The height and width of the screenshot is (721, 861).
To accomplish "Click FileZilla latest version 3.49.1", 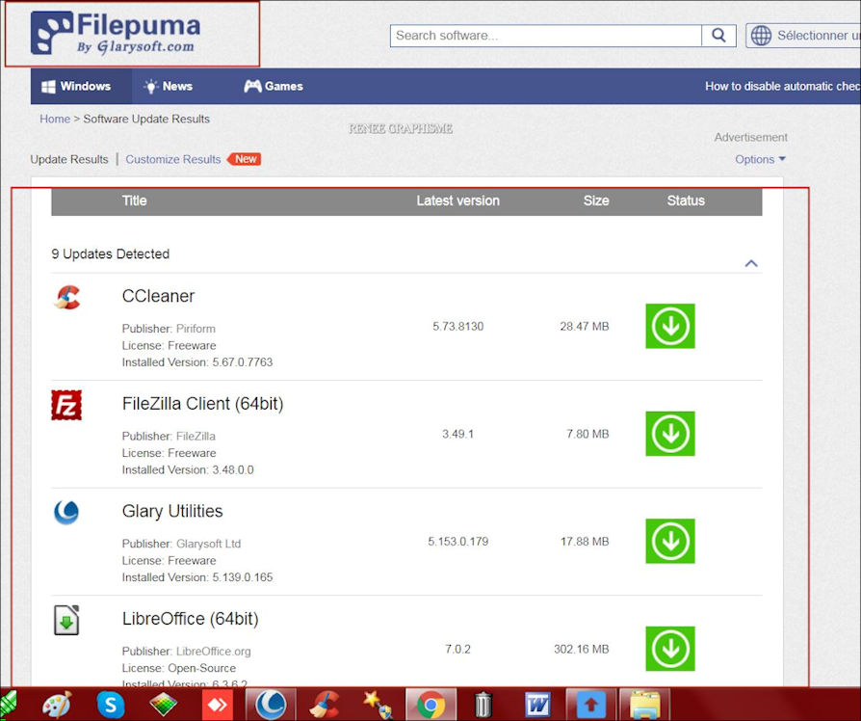I will (458, 434).
